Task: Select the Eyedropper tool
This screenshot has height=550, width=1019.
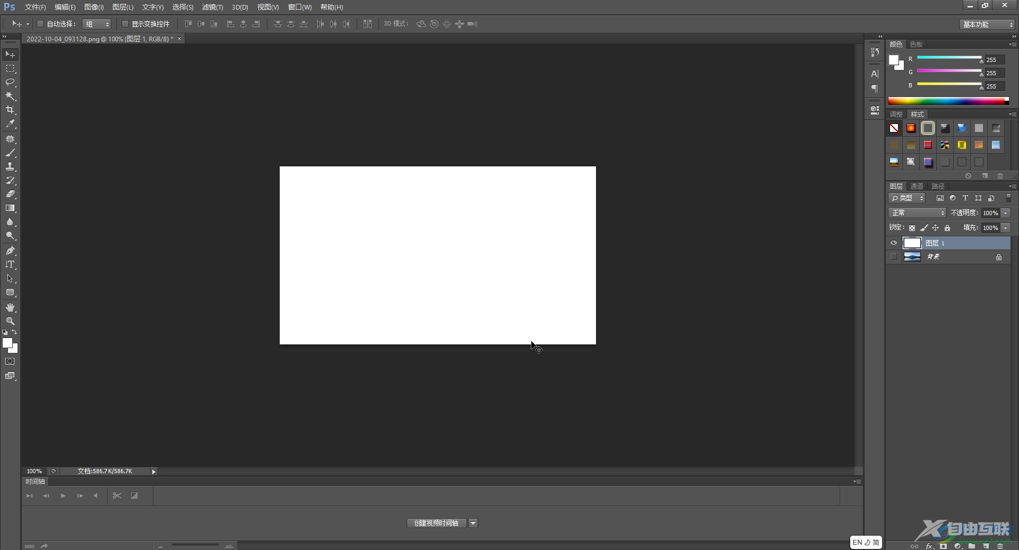Action: 10,124
